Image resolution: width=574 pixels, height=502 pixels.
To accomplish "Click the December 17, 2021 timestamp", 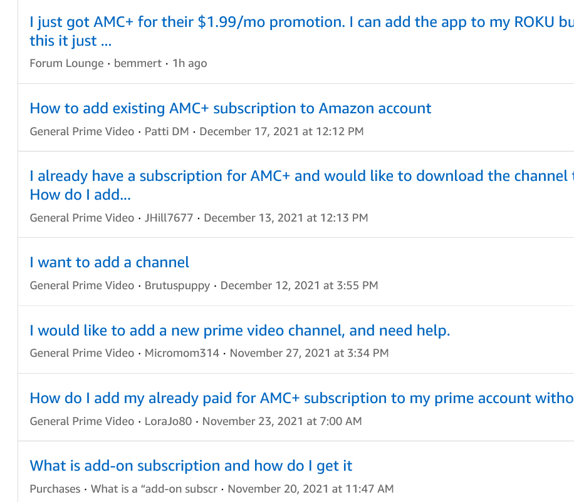I will click(x=281, y=131).
